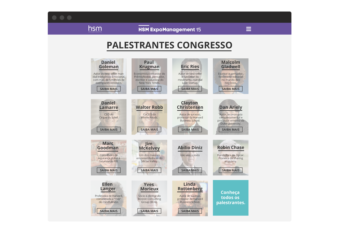Select the Paul Krugman name heading
Screen dimensions: 349x233
click(x=149, y=65)
